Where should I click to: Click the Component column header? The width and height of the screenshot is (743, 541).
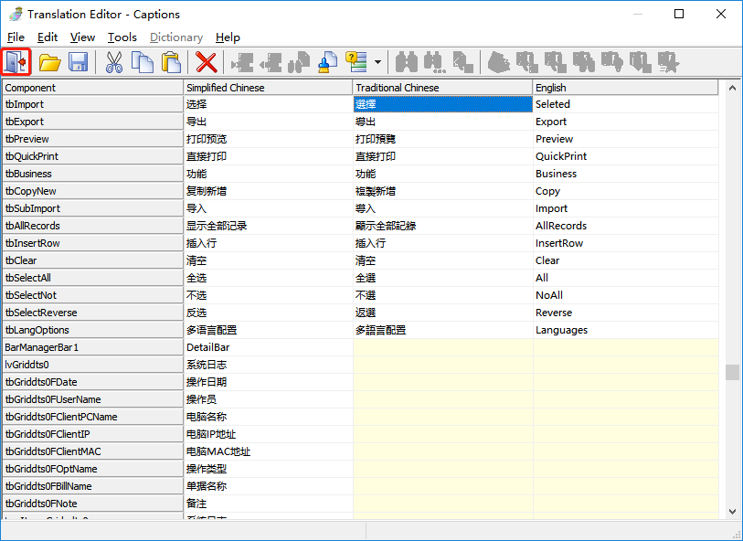pyautogui.click(x=93, y=88)
